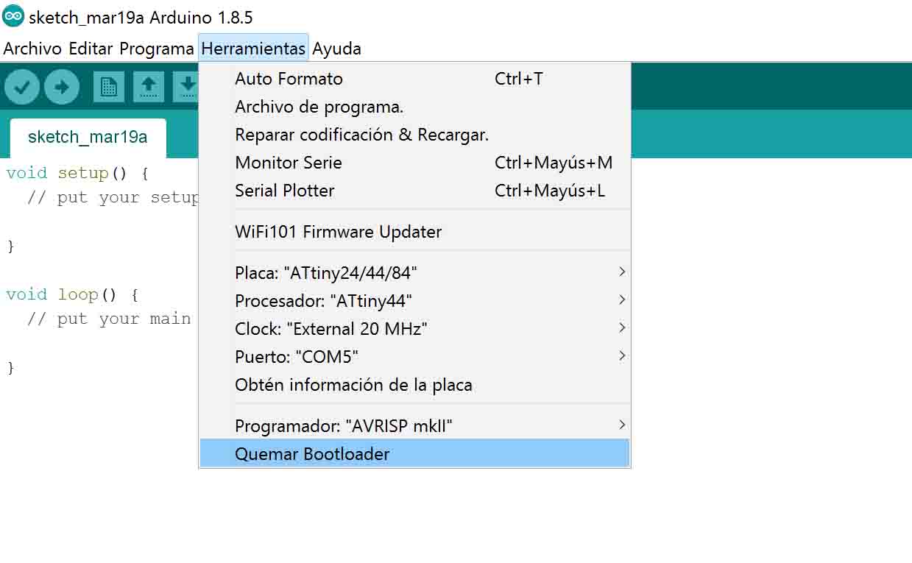This screenshot has height=563, width=912.
Task: Click the New sketch file icon
Action: click(109, 87)
